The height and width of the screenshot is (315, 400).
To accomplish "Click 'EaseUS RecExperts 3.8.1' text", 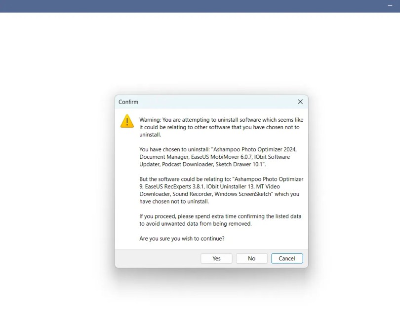I will [x=174, y=187].
